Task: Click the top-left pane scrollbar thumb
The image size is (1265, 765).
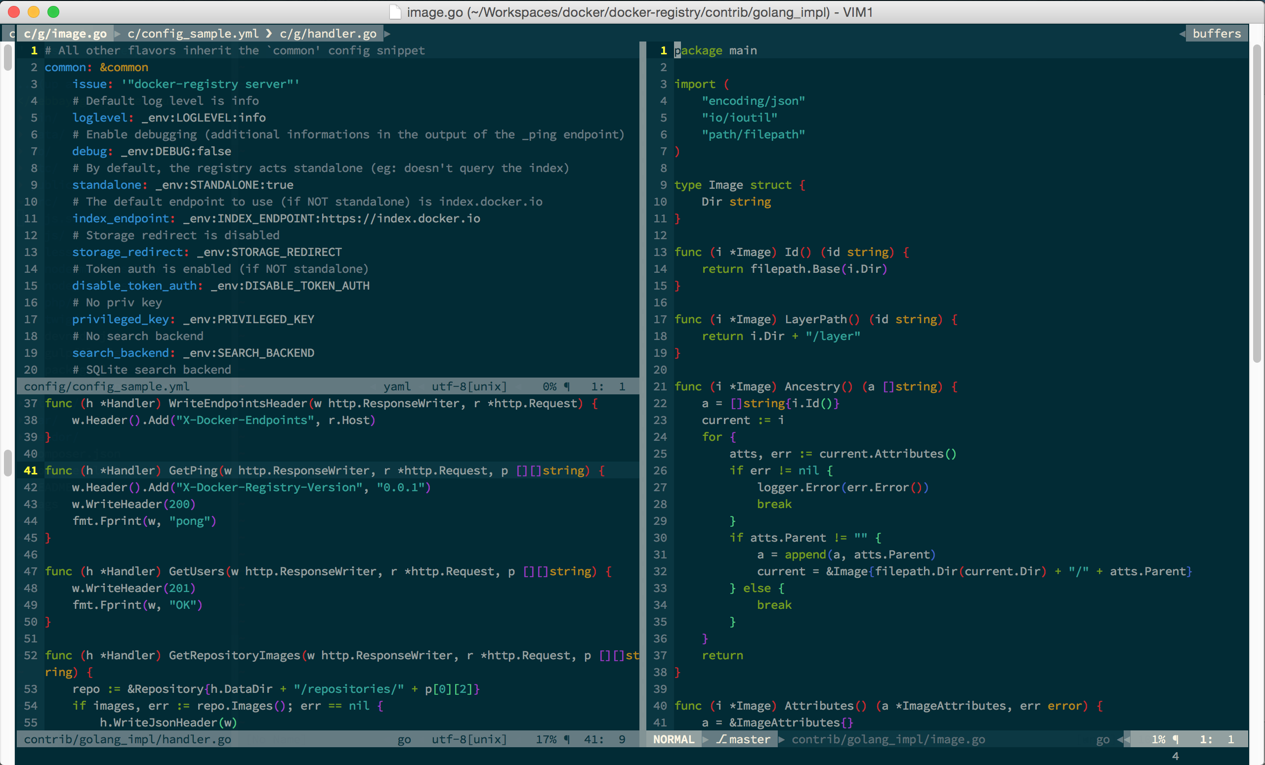Action: tap(8, 56)
